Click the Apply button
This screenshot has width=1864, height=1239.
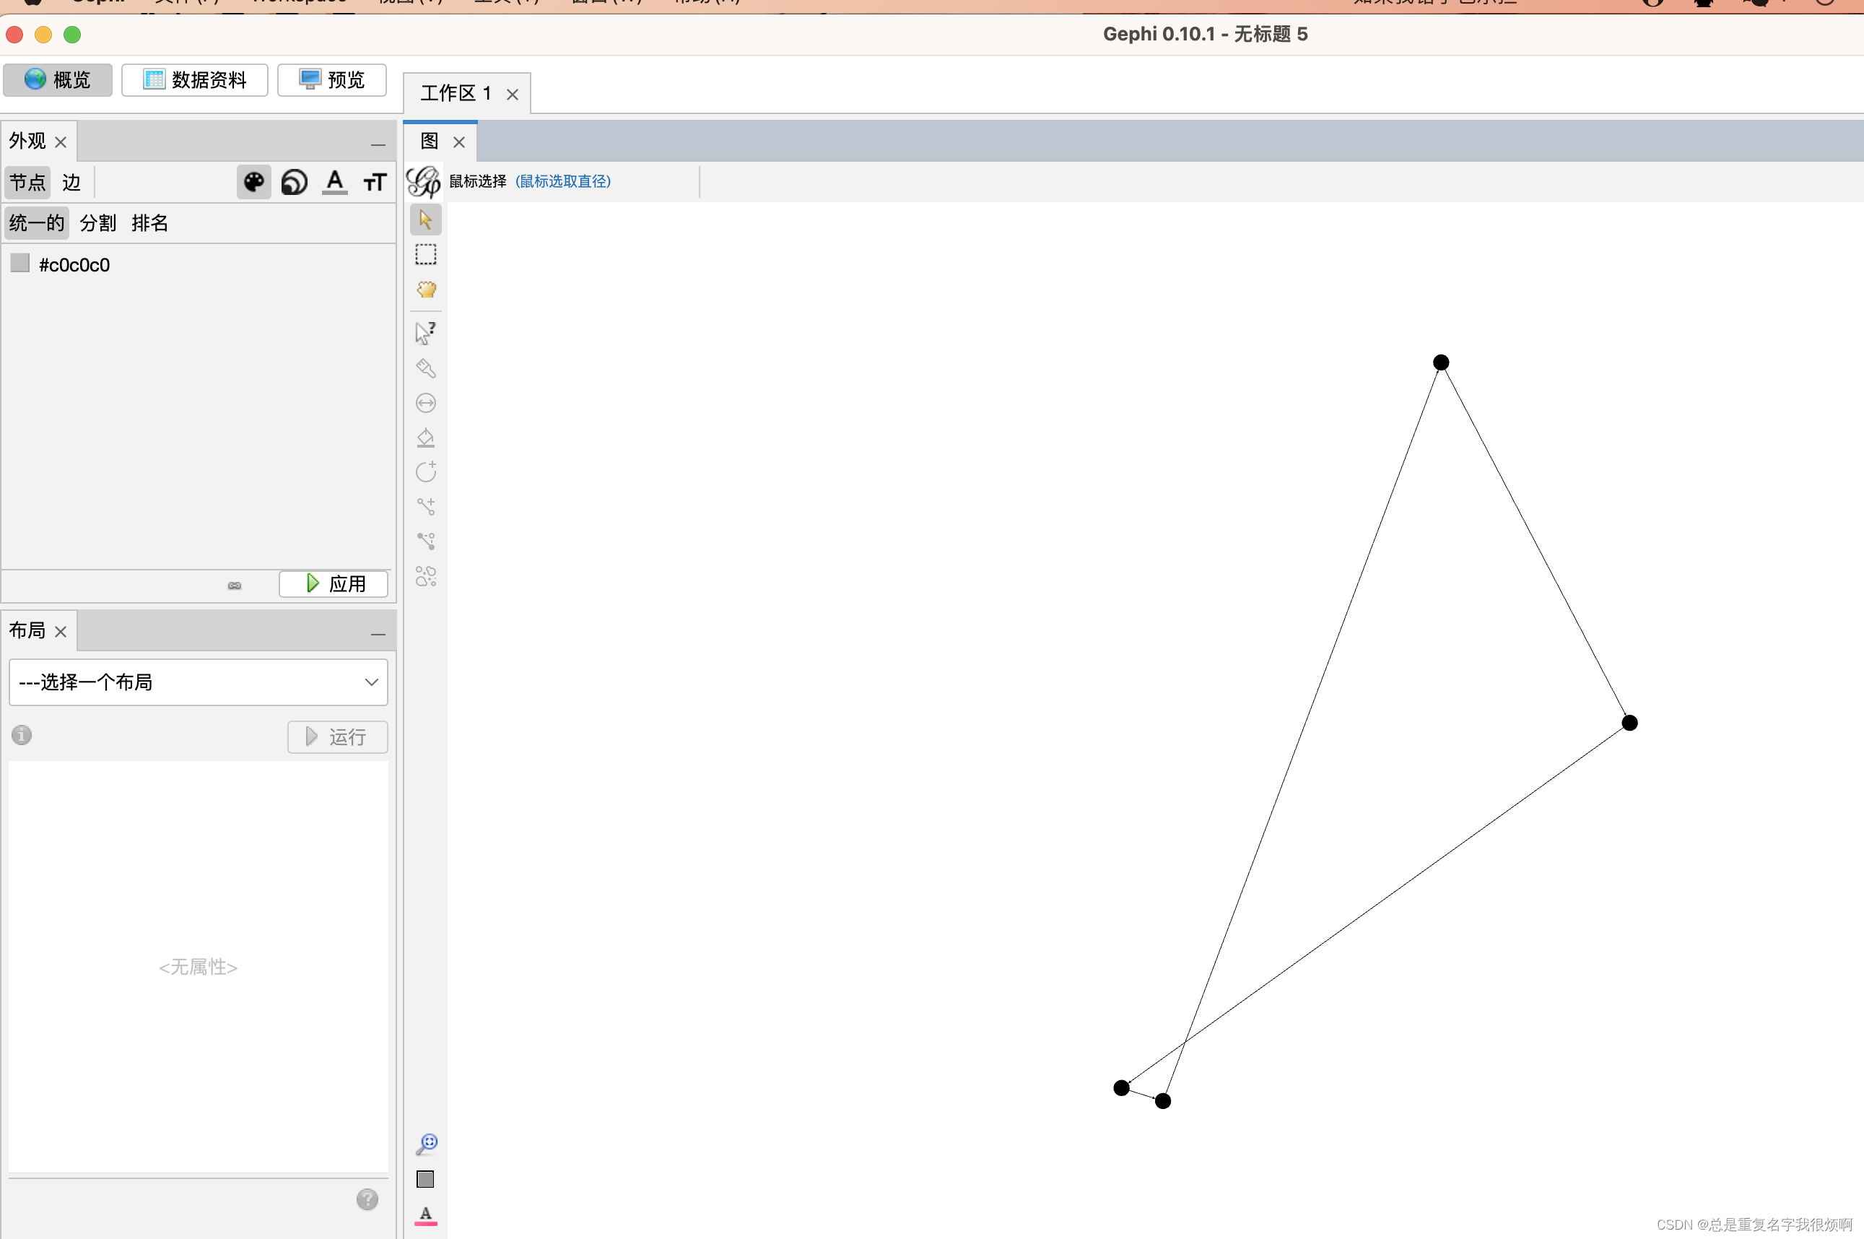pyautogui.click(x=334, y=584)
